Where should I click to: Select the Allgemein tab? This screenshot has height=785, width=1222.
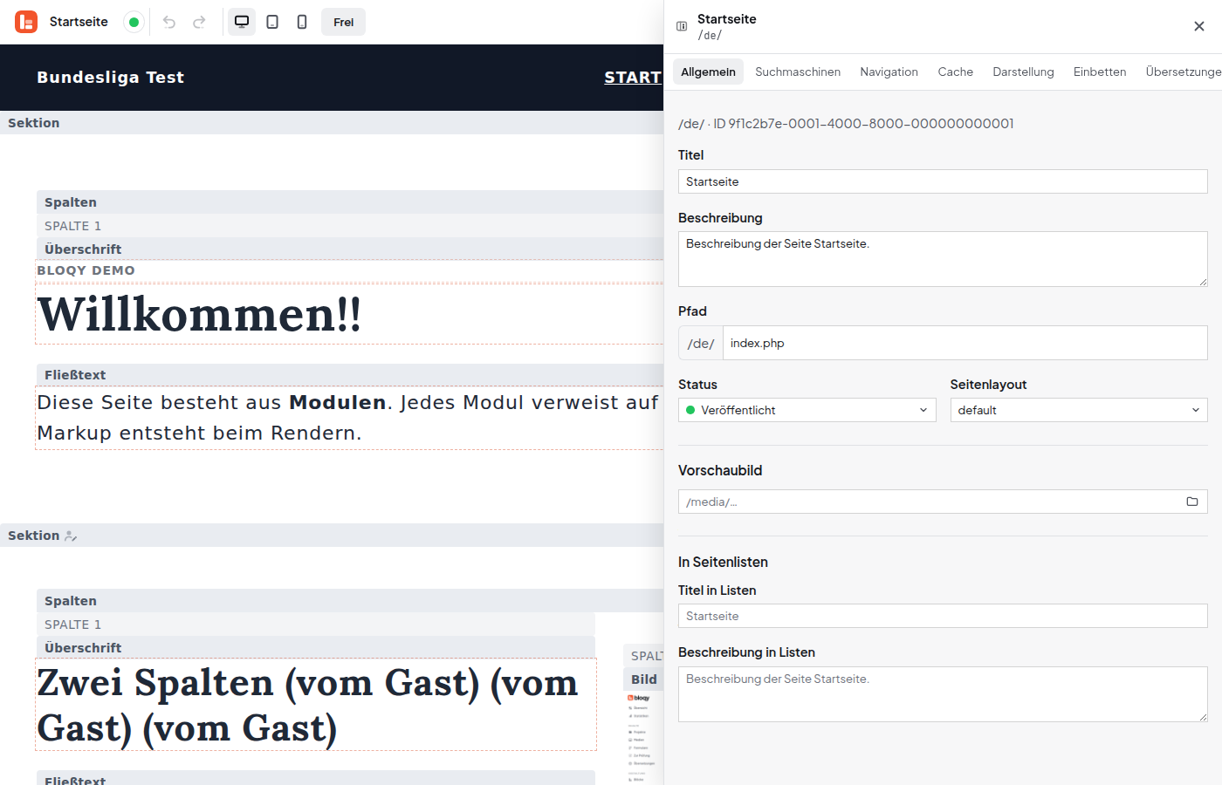(709, 72)
